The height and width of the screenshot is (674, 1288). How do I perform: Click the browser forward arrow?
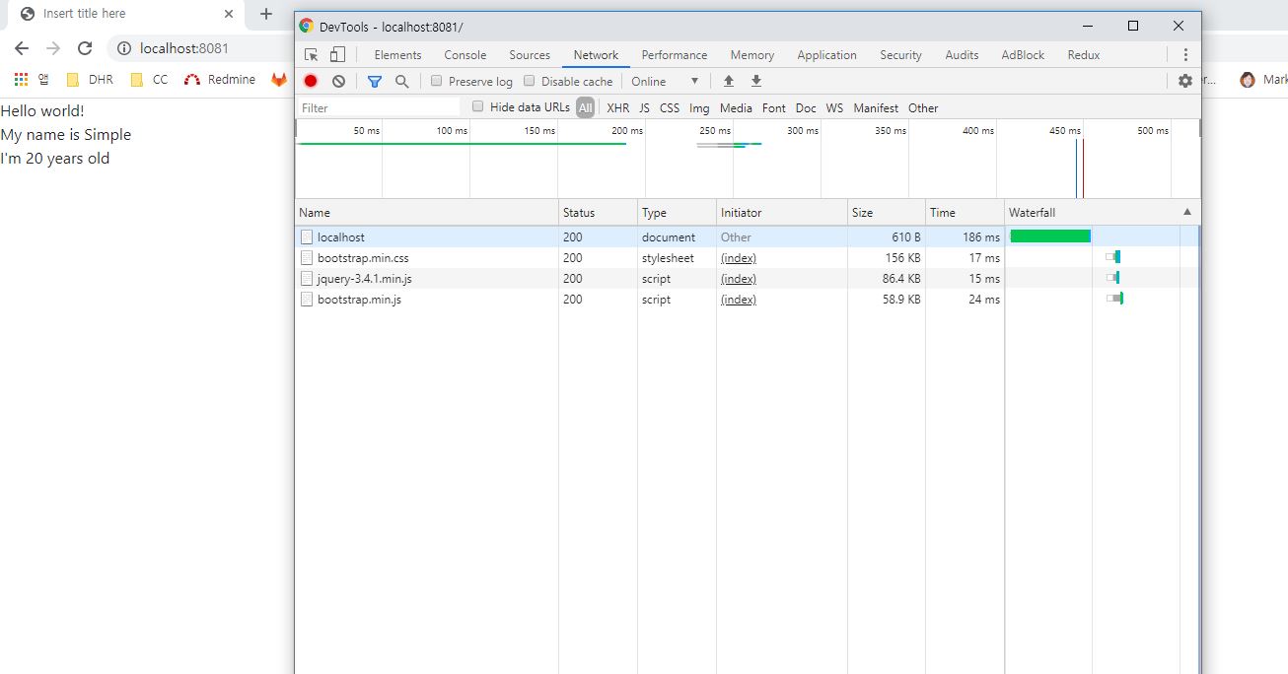click(x=53, y=48)
